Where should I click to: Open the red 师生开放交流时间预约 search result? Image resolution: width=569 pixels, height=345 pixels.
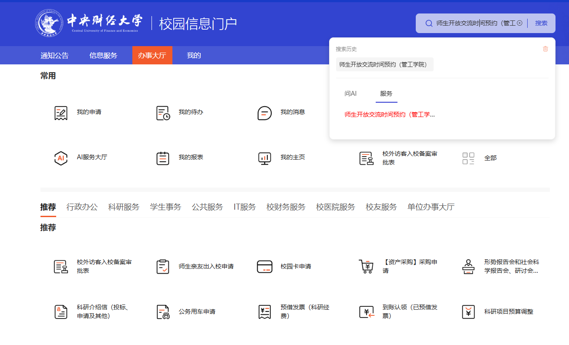coord(389,114)
